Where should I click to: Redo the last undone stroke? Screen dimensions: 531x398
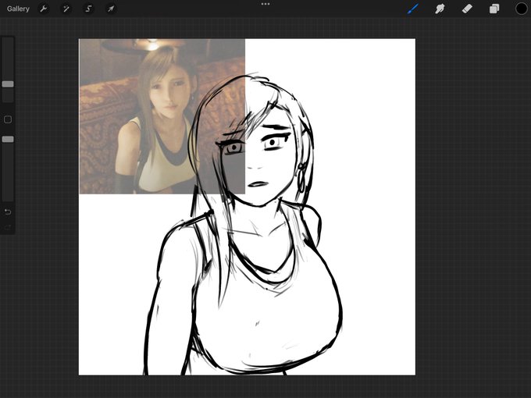coord(8,227)
